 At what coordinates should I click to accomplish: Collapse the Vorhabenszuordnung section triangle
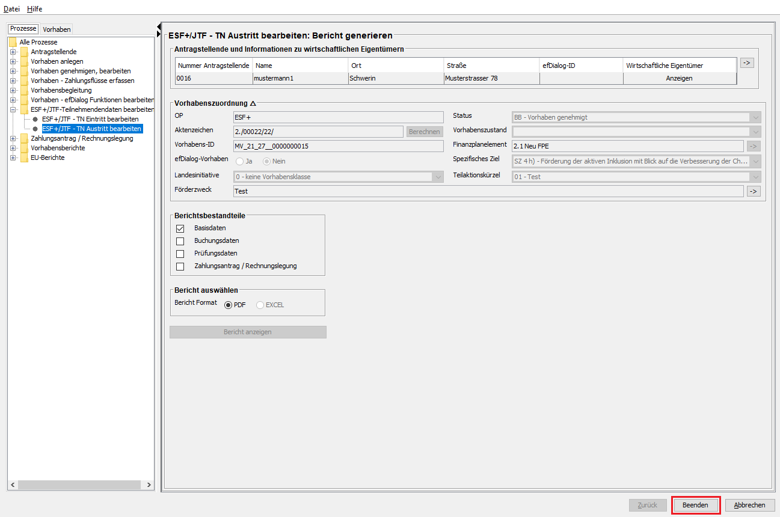(x=253, y=104)
